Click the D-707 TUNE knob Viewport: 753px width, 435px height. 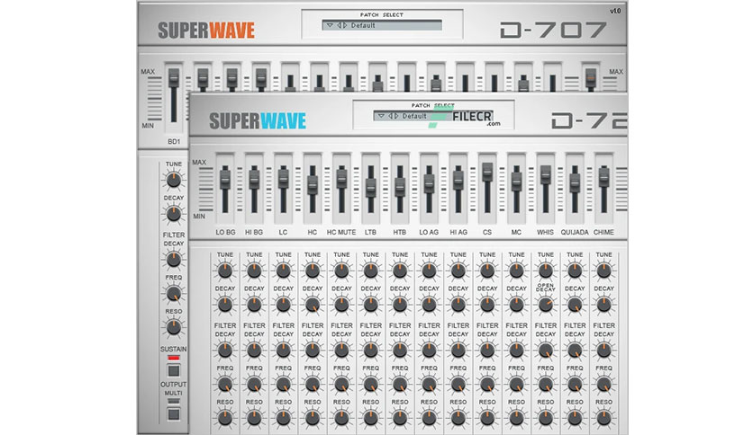pyautogui.click(x=173, y=180)
